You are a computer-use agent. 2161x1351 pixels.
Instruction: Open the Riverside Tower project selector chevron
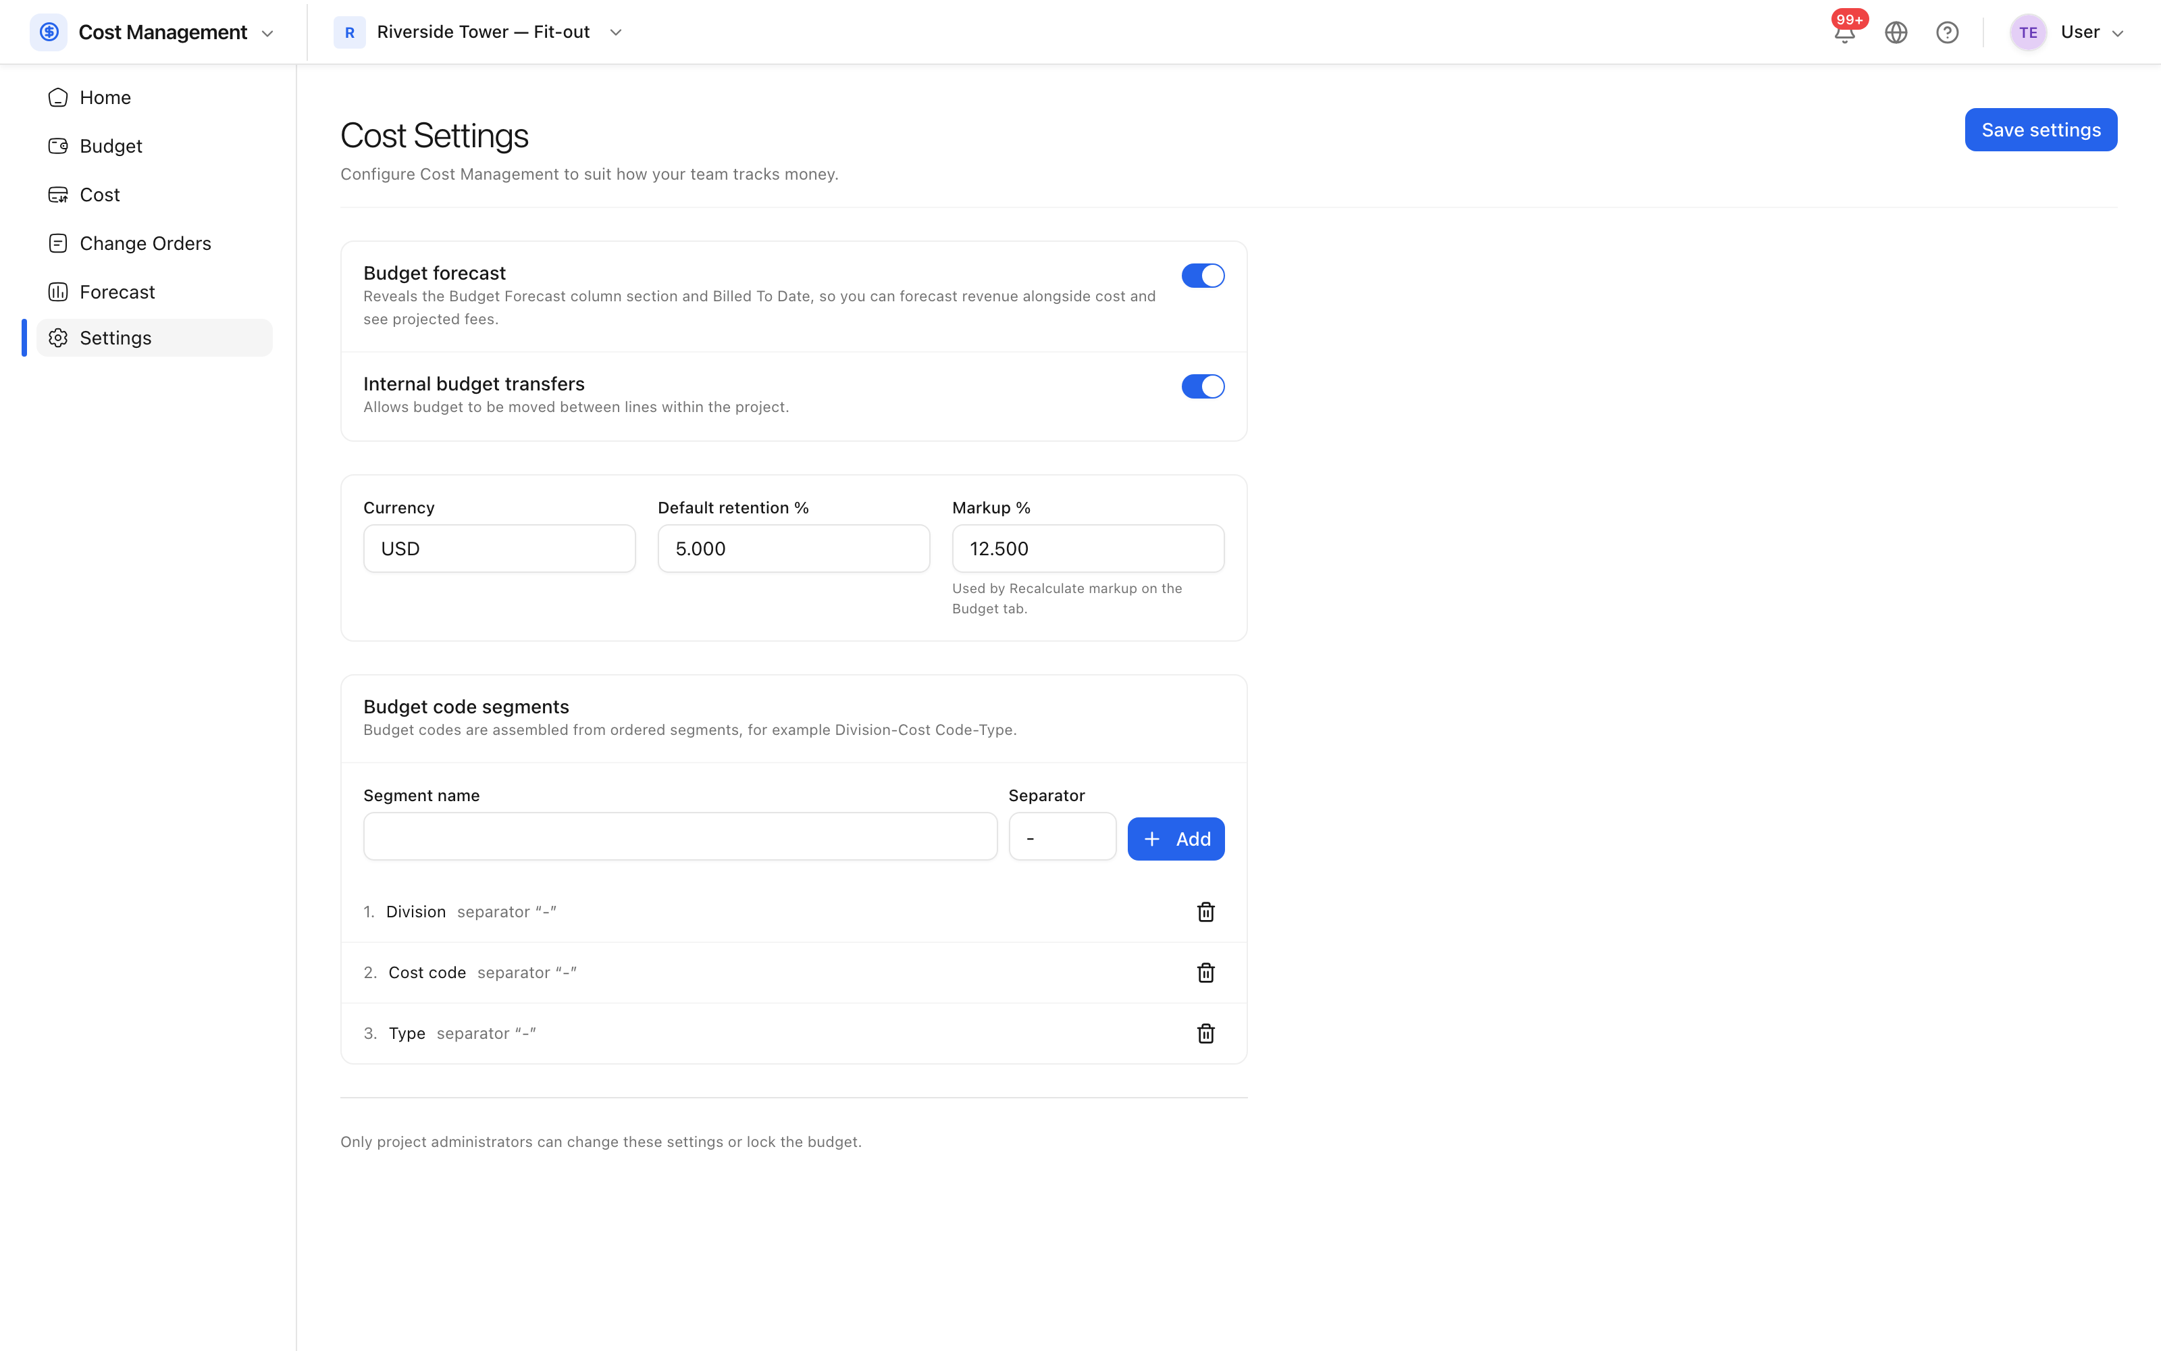(x=615, y=32)
